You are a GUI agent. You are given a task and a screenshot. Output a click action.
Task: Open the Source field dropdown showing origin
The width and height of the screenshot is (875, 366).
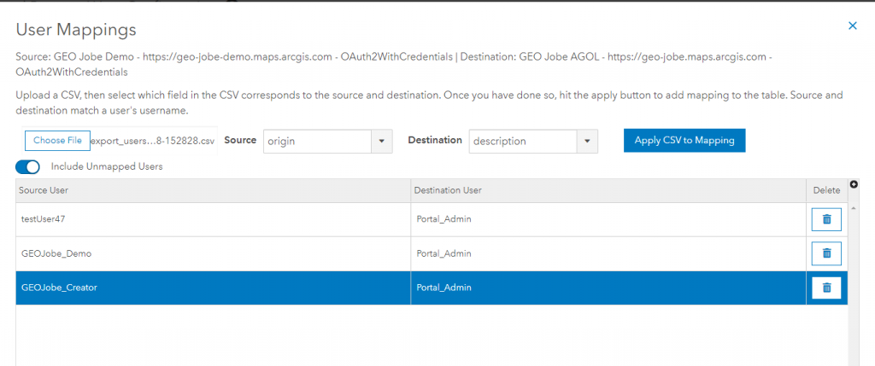(x=381, y=141)
